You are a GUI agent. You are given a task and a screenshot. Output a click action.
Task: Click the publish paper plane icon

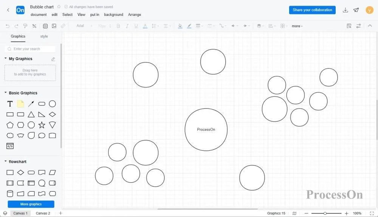click(x=356, y=10)
